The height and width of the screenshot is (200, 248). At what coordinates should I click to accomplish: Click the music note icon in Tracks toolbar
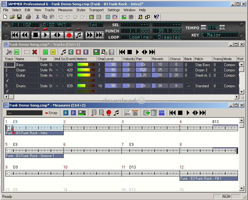click(63, 52)
